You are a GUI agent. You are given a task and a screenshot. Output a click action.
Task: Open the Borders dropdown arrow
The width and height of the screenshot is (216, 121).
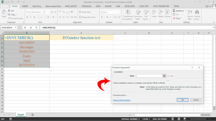coord(44,17)
